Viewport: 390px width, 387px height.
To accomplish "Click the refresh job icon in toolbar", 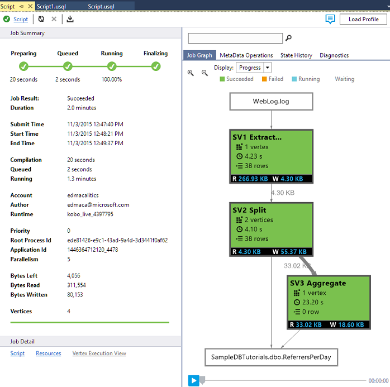I will (41, 19).
